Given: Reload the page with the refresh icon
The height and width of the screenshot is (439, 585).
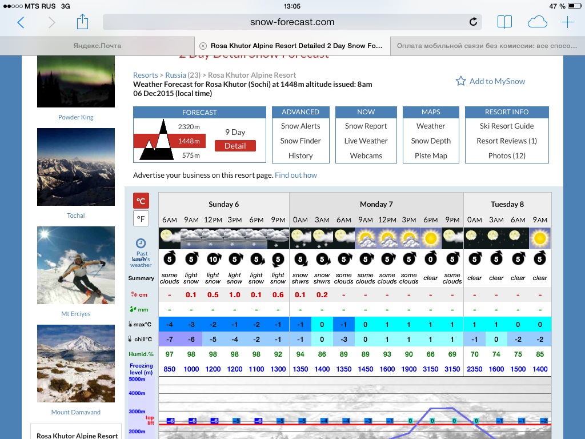Looking at the screenshot, I should pos(473,22).
